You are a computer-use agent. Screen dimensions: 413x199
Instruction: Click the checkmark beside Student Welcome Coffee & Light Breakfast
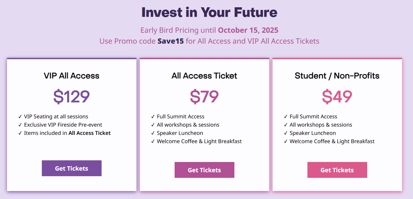pos(286,141)
